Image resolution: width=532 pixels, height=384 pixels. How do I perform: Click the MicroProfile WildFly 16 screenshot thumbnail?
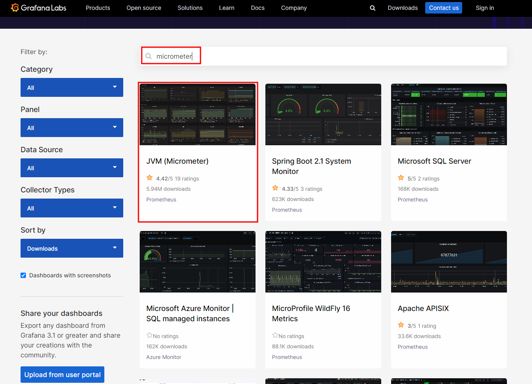pyautogui.click(x=323, y=262)
